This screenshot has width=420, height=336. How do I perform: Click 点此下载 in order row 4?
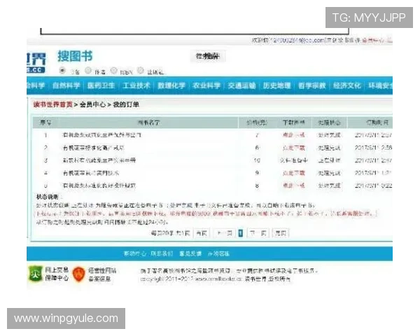tap(294, 173)
